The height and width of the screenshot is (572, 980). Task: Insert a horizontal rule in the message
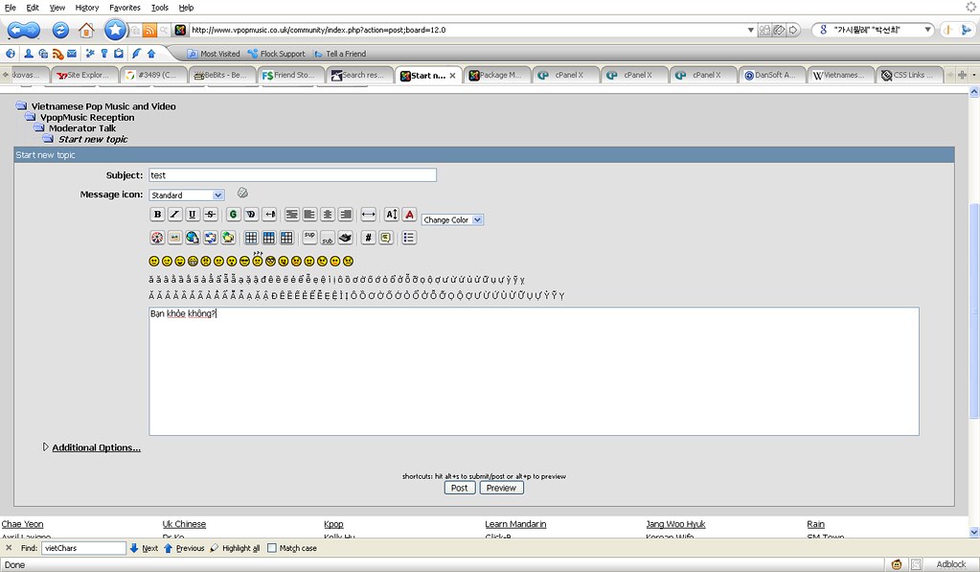pos(368,215)
